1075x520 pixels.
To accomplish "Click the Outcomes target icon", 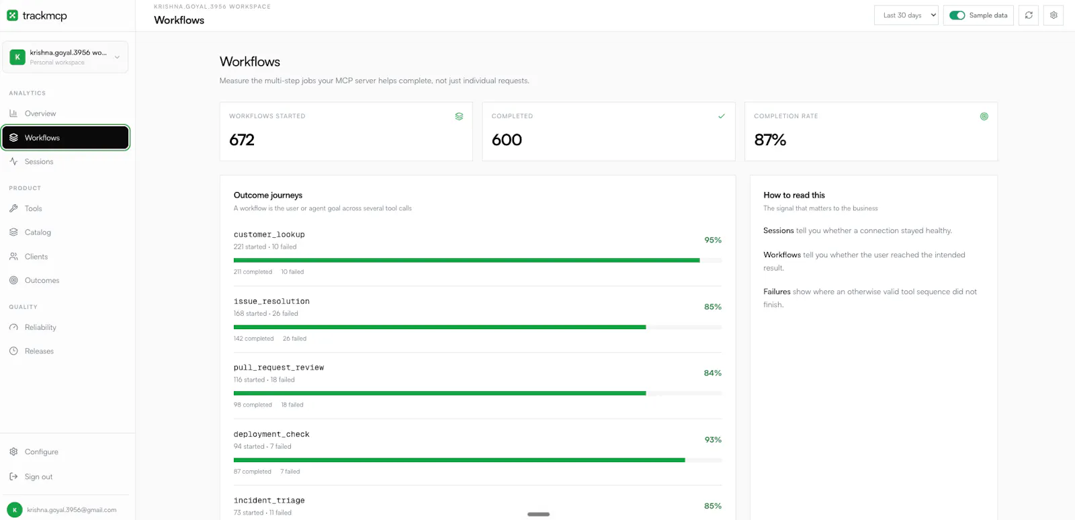I will pyautogui.click(x=13, y=280).
